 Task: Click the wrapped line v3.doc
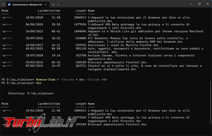93,35
